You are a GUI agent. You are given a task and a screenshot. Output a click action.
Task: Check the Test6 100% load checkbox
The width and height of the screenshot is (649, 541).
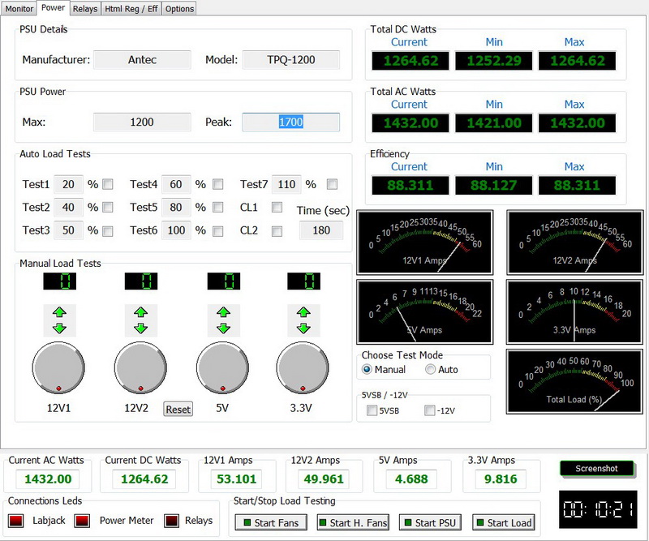pyautogui.click(x=217, y=231)
